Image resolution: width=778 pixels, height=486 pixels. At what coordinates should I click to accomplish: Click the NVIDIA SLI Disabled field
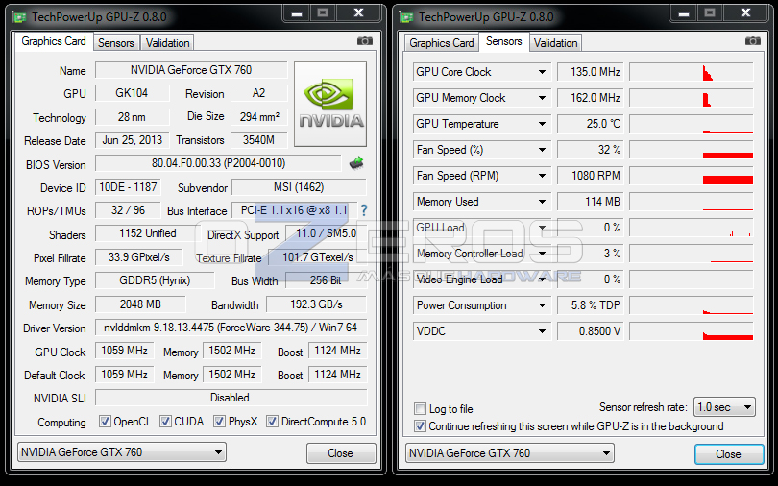click(x=231, y=398)
